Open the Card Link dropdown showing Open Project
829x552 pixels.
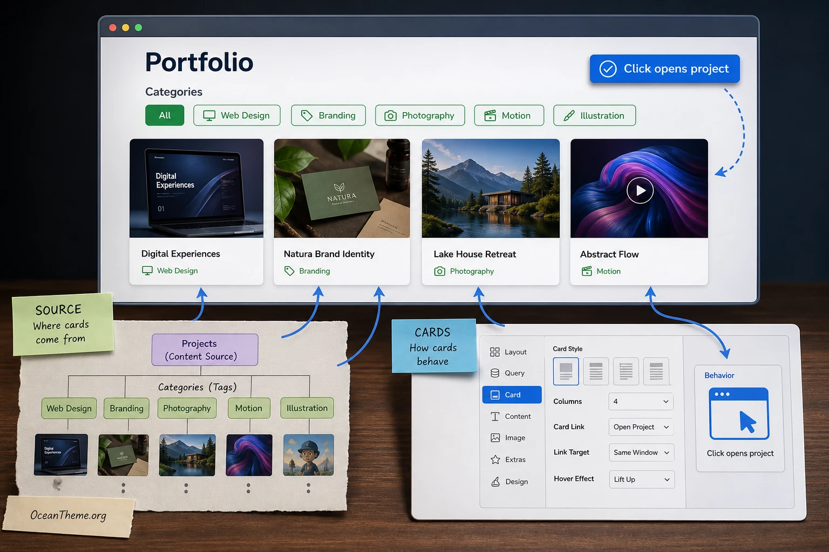click(x=641, y=427)
